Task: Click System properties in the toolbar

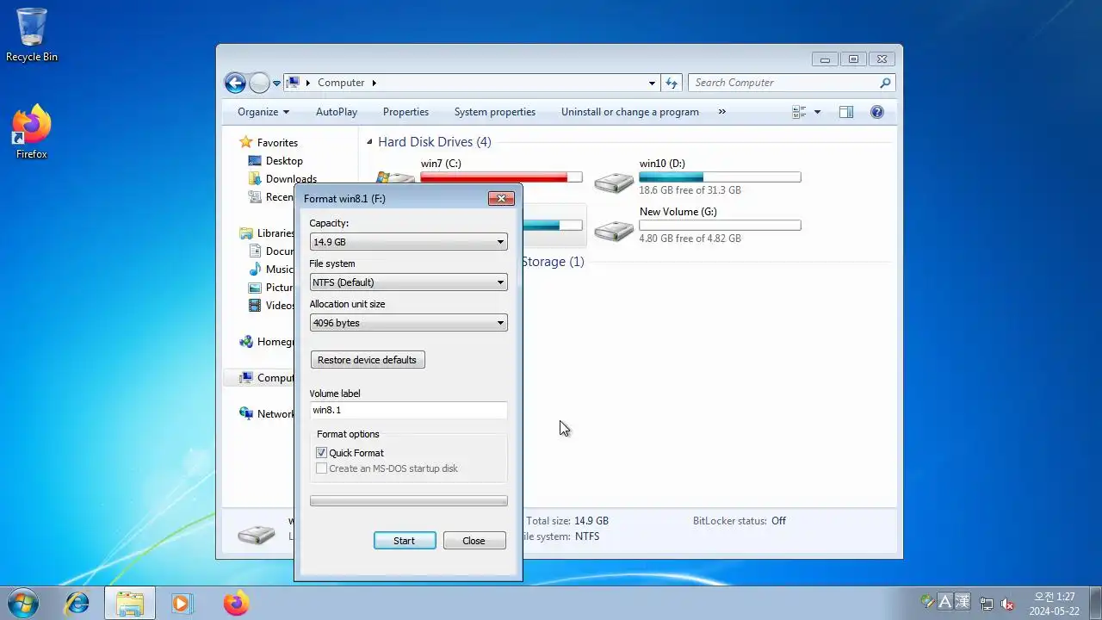Action: (495, 112)
